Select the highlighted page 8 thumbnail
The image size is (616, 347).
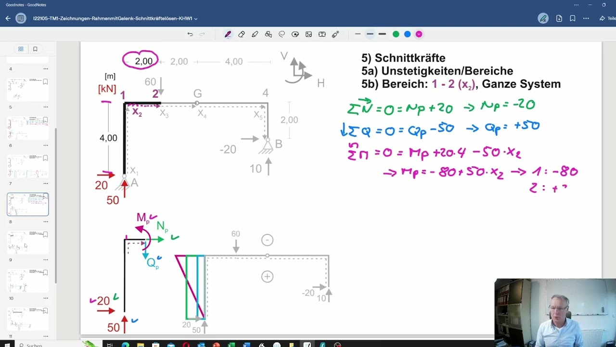pyautogui.click(x=28, y=204)
